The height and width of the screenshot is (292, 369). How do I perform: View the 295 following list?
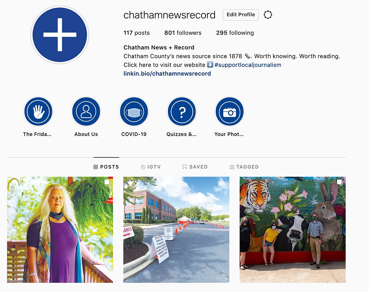point(235,33)
